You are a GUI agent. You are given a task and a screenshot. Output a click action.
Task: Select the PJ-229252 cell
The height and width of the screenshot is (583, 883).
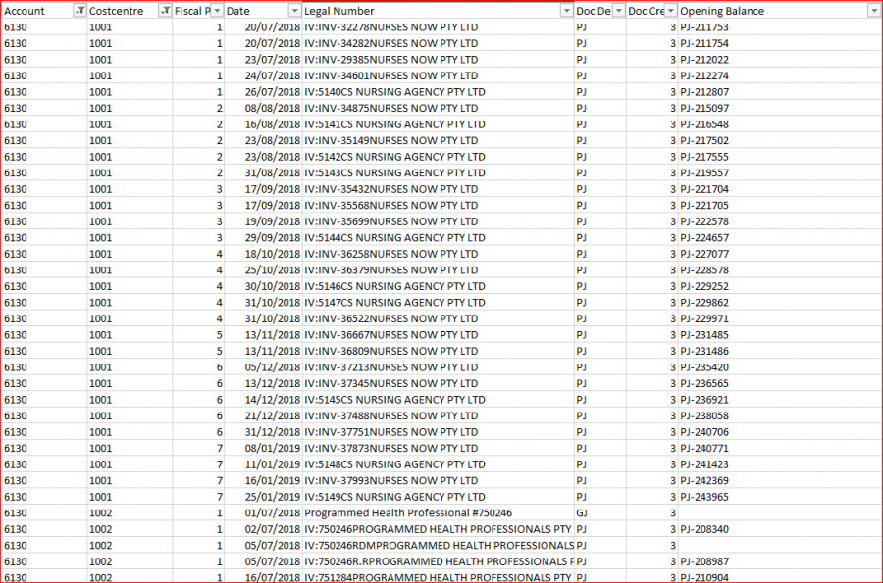pyautogui.click(x=779, y=286)
